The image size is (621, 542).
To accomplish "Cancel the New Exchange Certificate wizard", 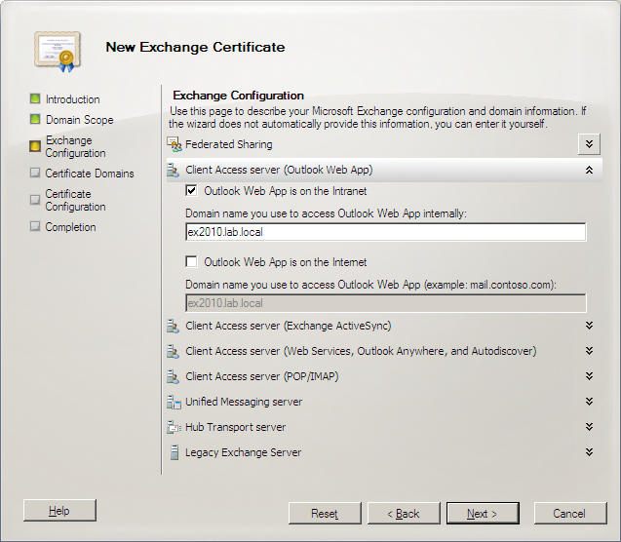I will click(568, 514).
